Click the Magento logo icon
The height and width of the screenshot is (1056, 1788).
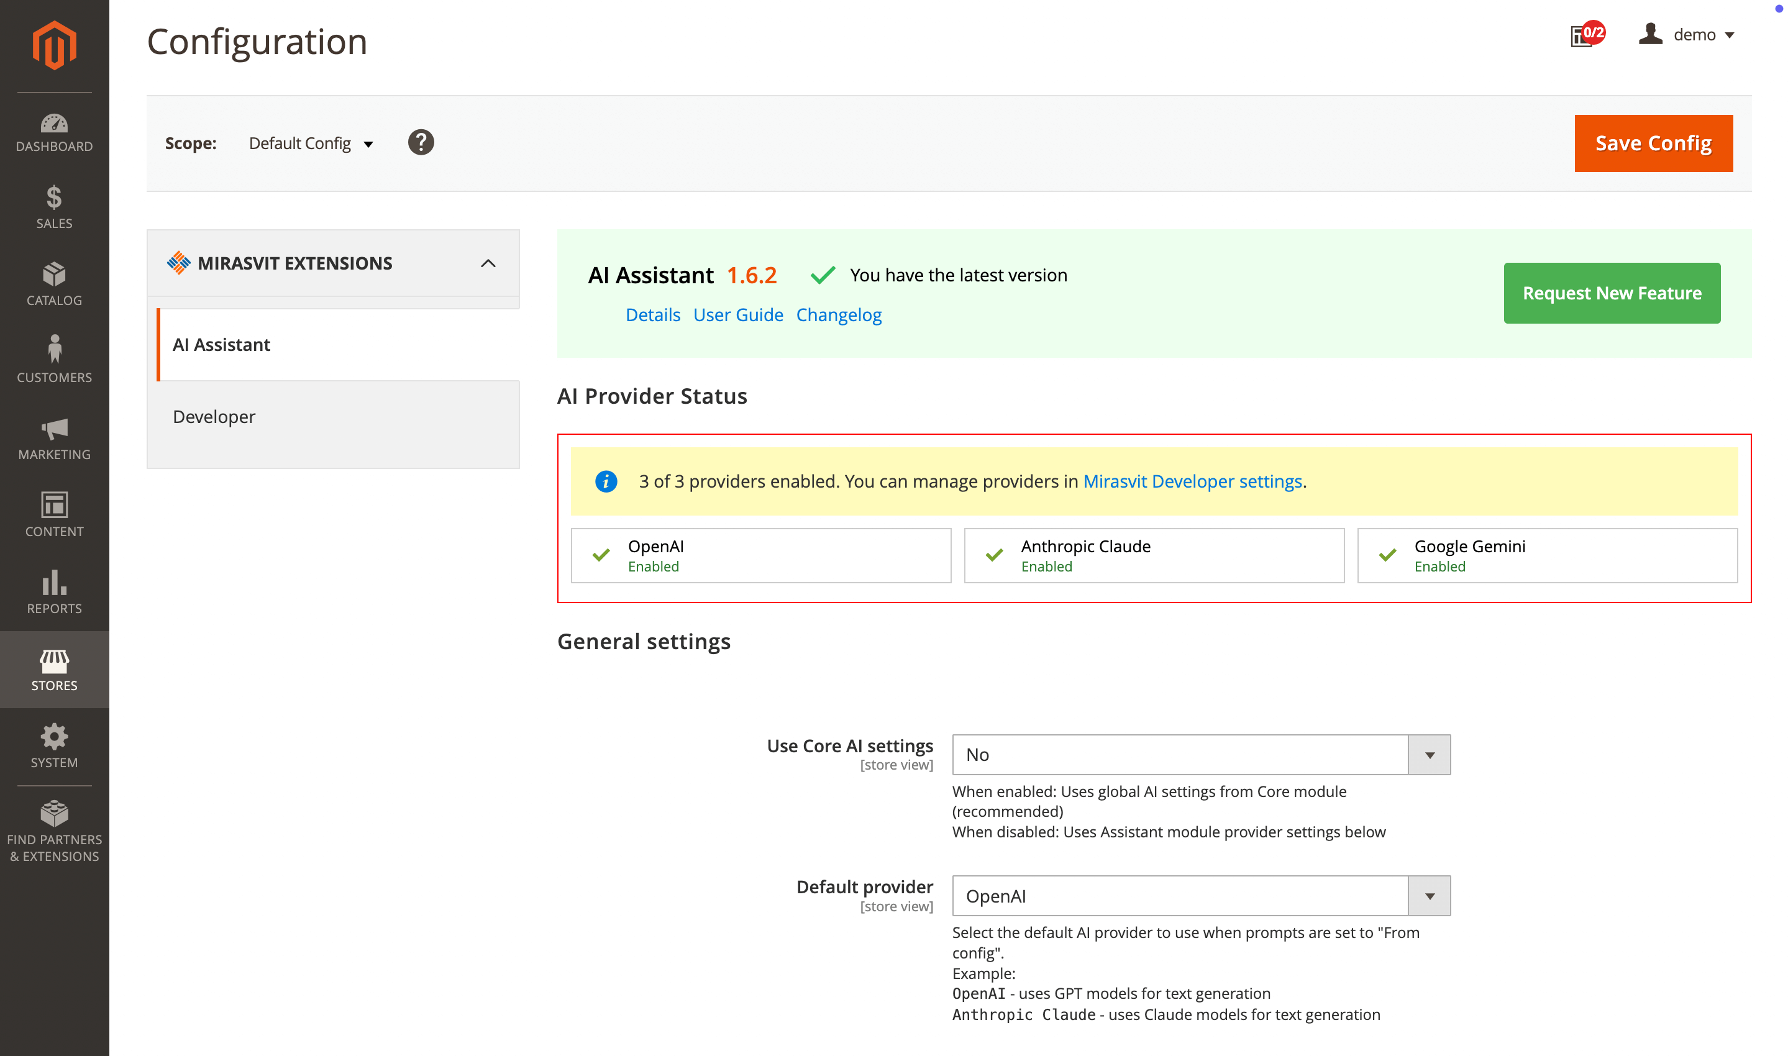click(54, 45)
